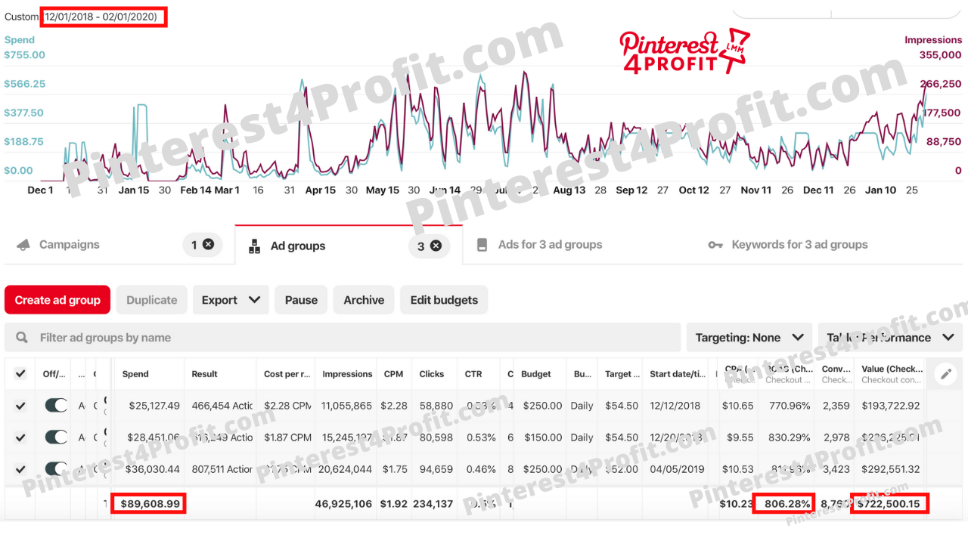Click the total value $722,500.15
The image size is (968, 544).
pyautogui.click(x=889, y=504)
